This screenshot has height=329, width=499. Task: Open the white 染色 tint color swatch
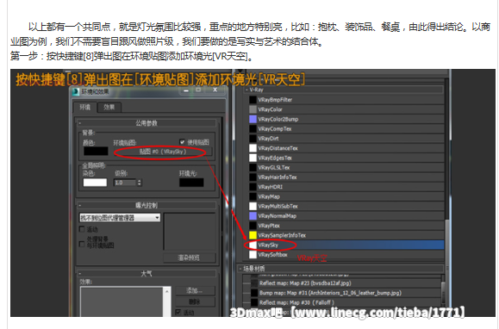tap(95, 183)
